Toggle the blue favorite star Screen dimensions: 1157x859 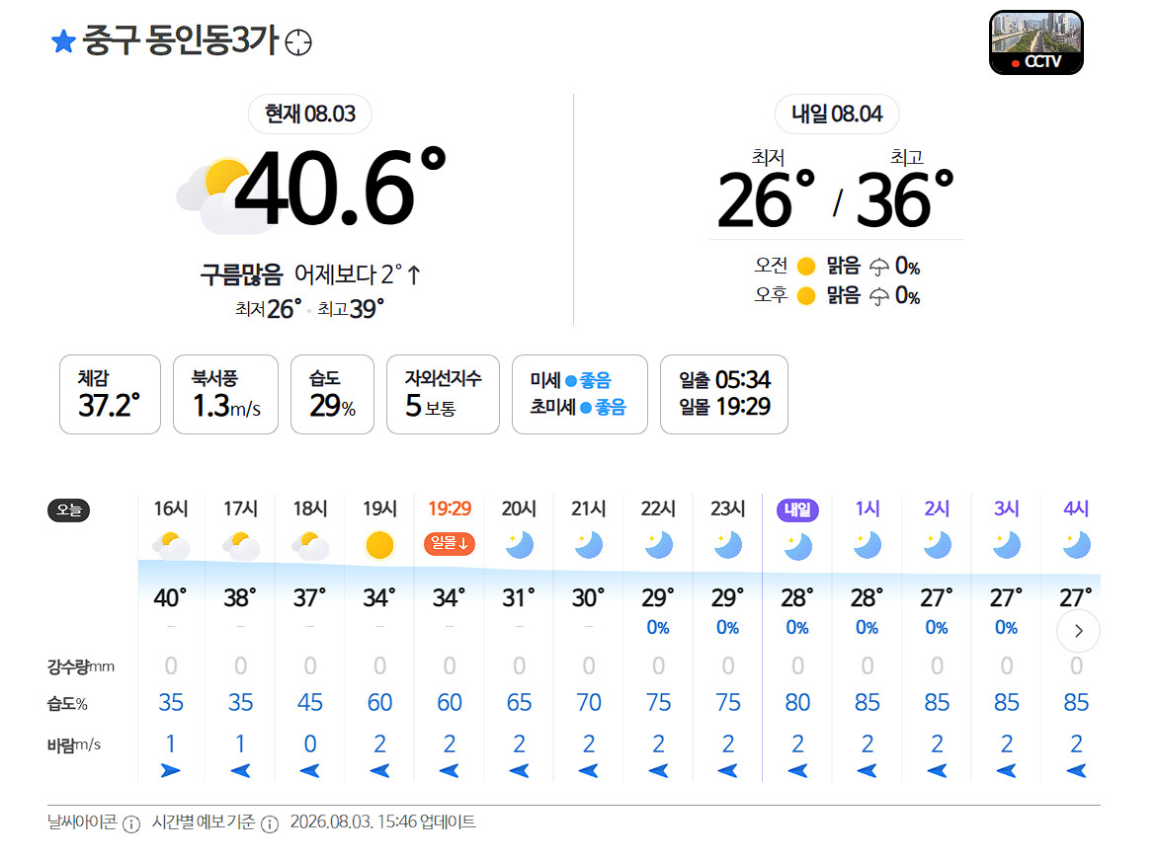click(63, 41)
